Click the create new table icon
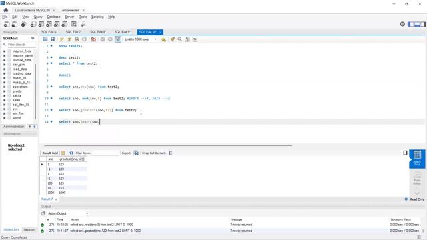427x240 pixels. (41, 24)
